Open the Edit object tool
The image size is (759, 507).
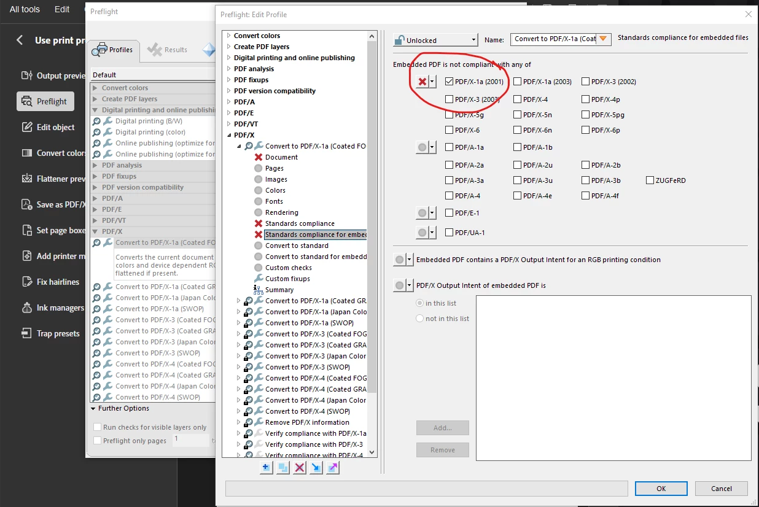tap(48, 127)
